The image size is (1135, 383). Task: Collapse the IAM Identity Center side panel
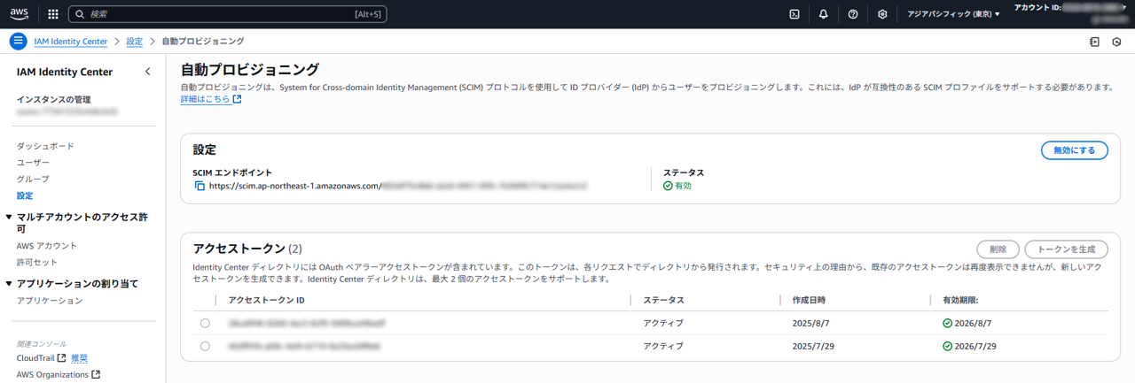(148, 72)
